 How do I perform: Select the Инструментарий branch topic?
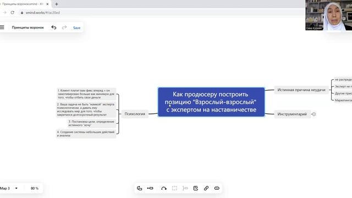pyautogui.click(x=292, y=114)
